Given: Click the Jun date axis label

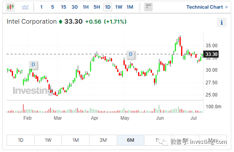Looking at the screenshot, I should [x=160, y=118].
